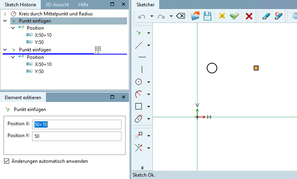Maximize the Sketch Historie panel
The image size is (297, 179).
[x=112, y=4]
